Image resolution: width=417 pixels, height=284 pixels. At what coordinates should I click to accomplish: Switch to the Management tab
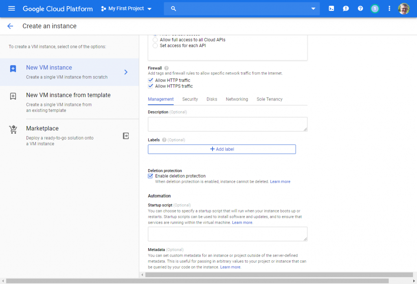(160, 99)
